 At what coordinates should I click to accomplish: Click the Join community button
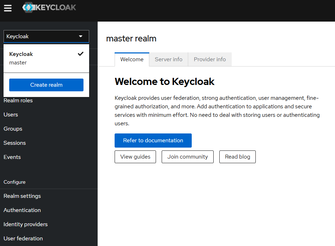coord(187,157)
